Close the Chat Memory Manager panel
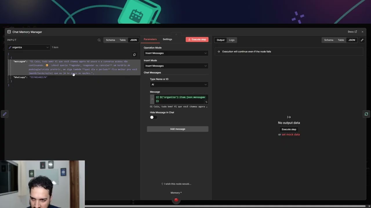This screenshot has width=371, height=208. pyautogui.click(x=362, y=32)
